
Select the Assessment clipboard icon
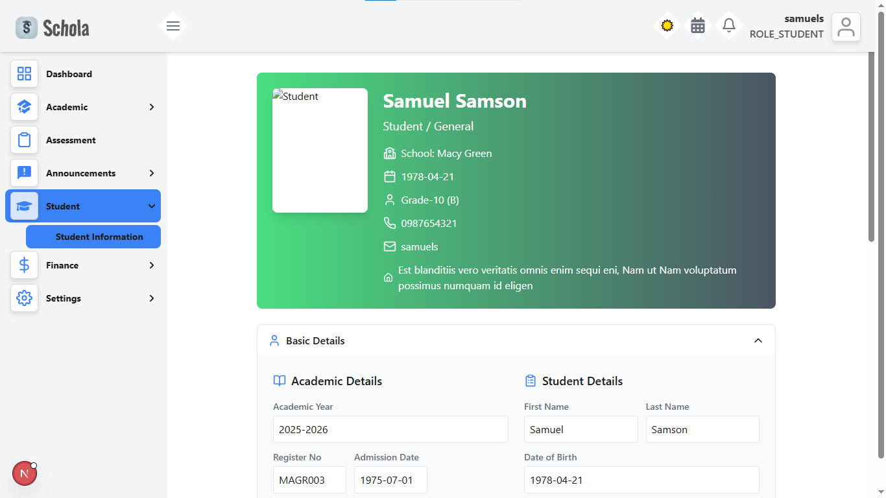[x=24, y=140]
